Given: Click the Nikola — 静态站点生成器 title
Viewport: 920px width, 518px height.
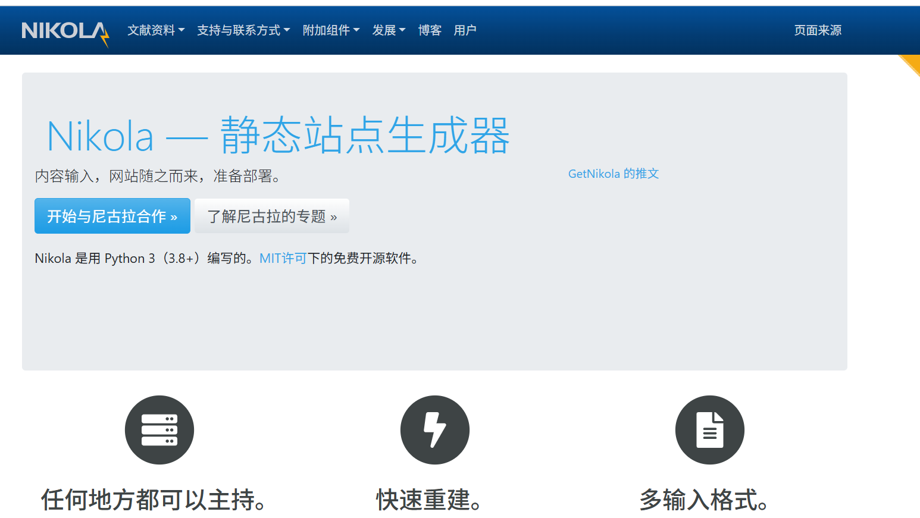Looking at the screenshot, I should click(x=278, y=136).
